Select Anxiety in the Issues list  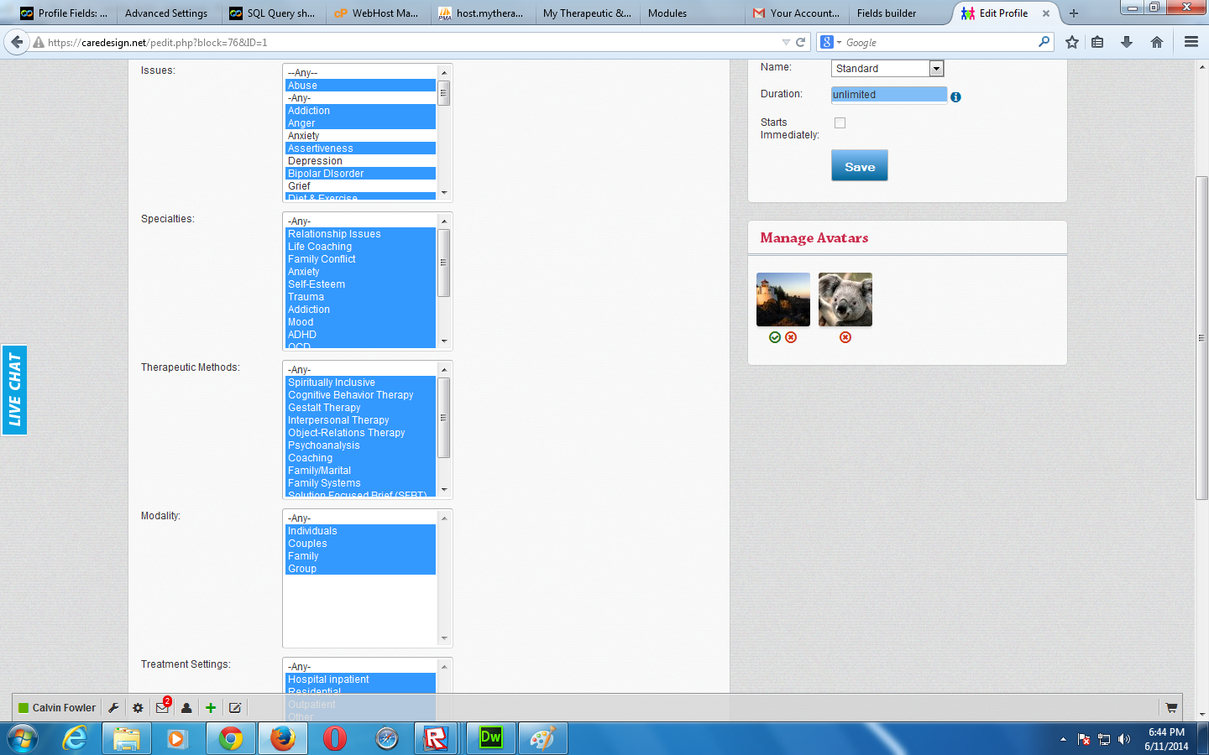click(304, 136)
